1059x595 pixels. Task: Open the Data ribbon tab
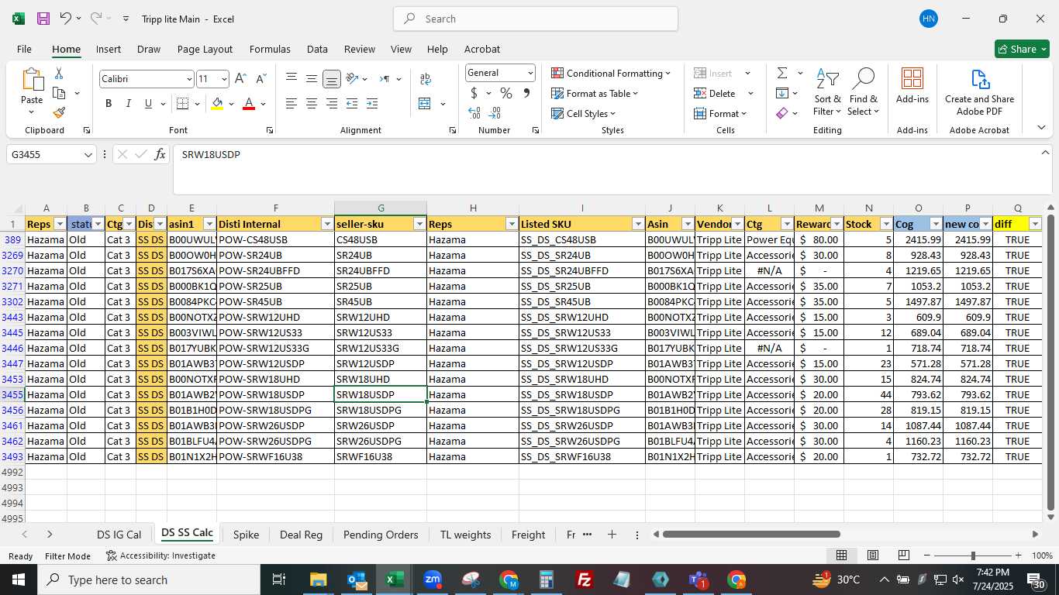[x=317, y=49]
